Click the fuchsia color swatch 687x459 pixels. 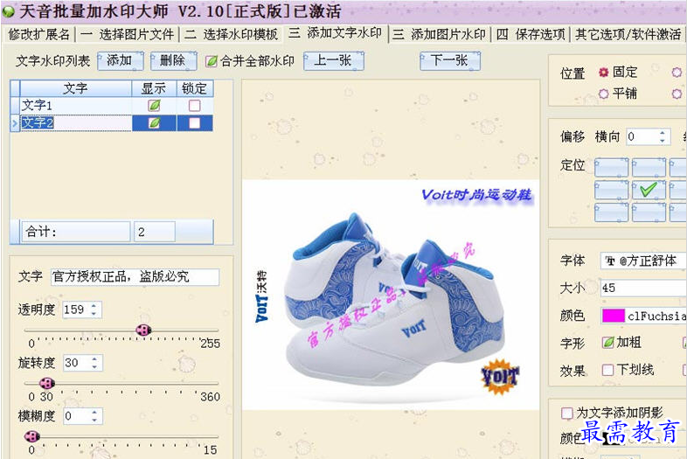(x=614, y=316)
